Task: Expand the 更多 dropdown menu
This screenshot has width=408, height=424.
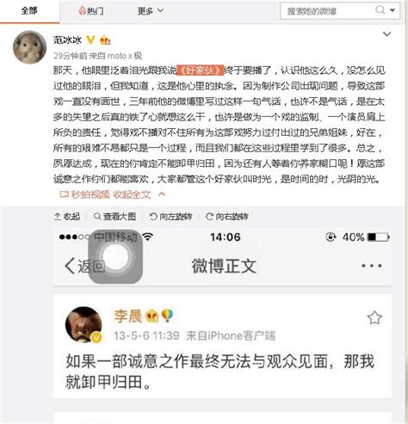Action: [x=151, y=11]
